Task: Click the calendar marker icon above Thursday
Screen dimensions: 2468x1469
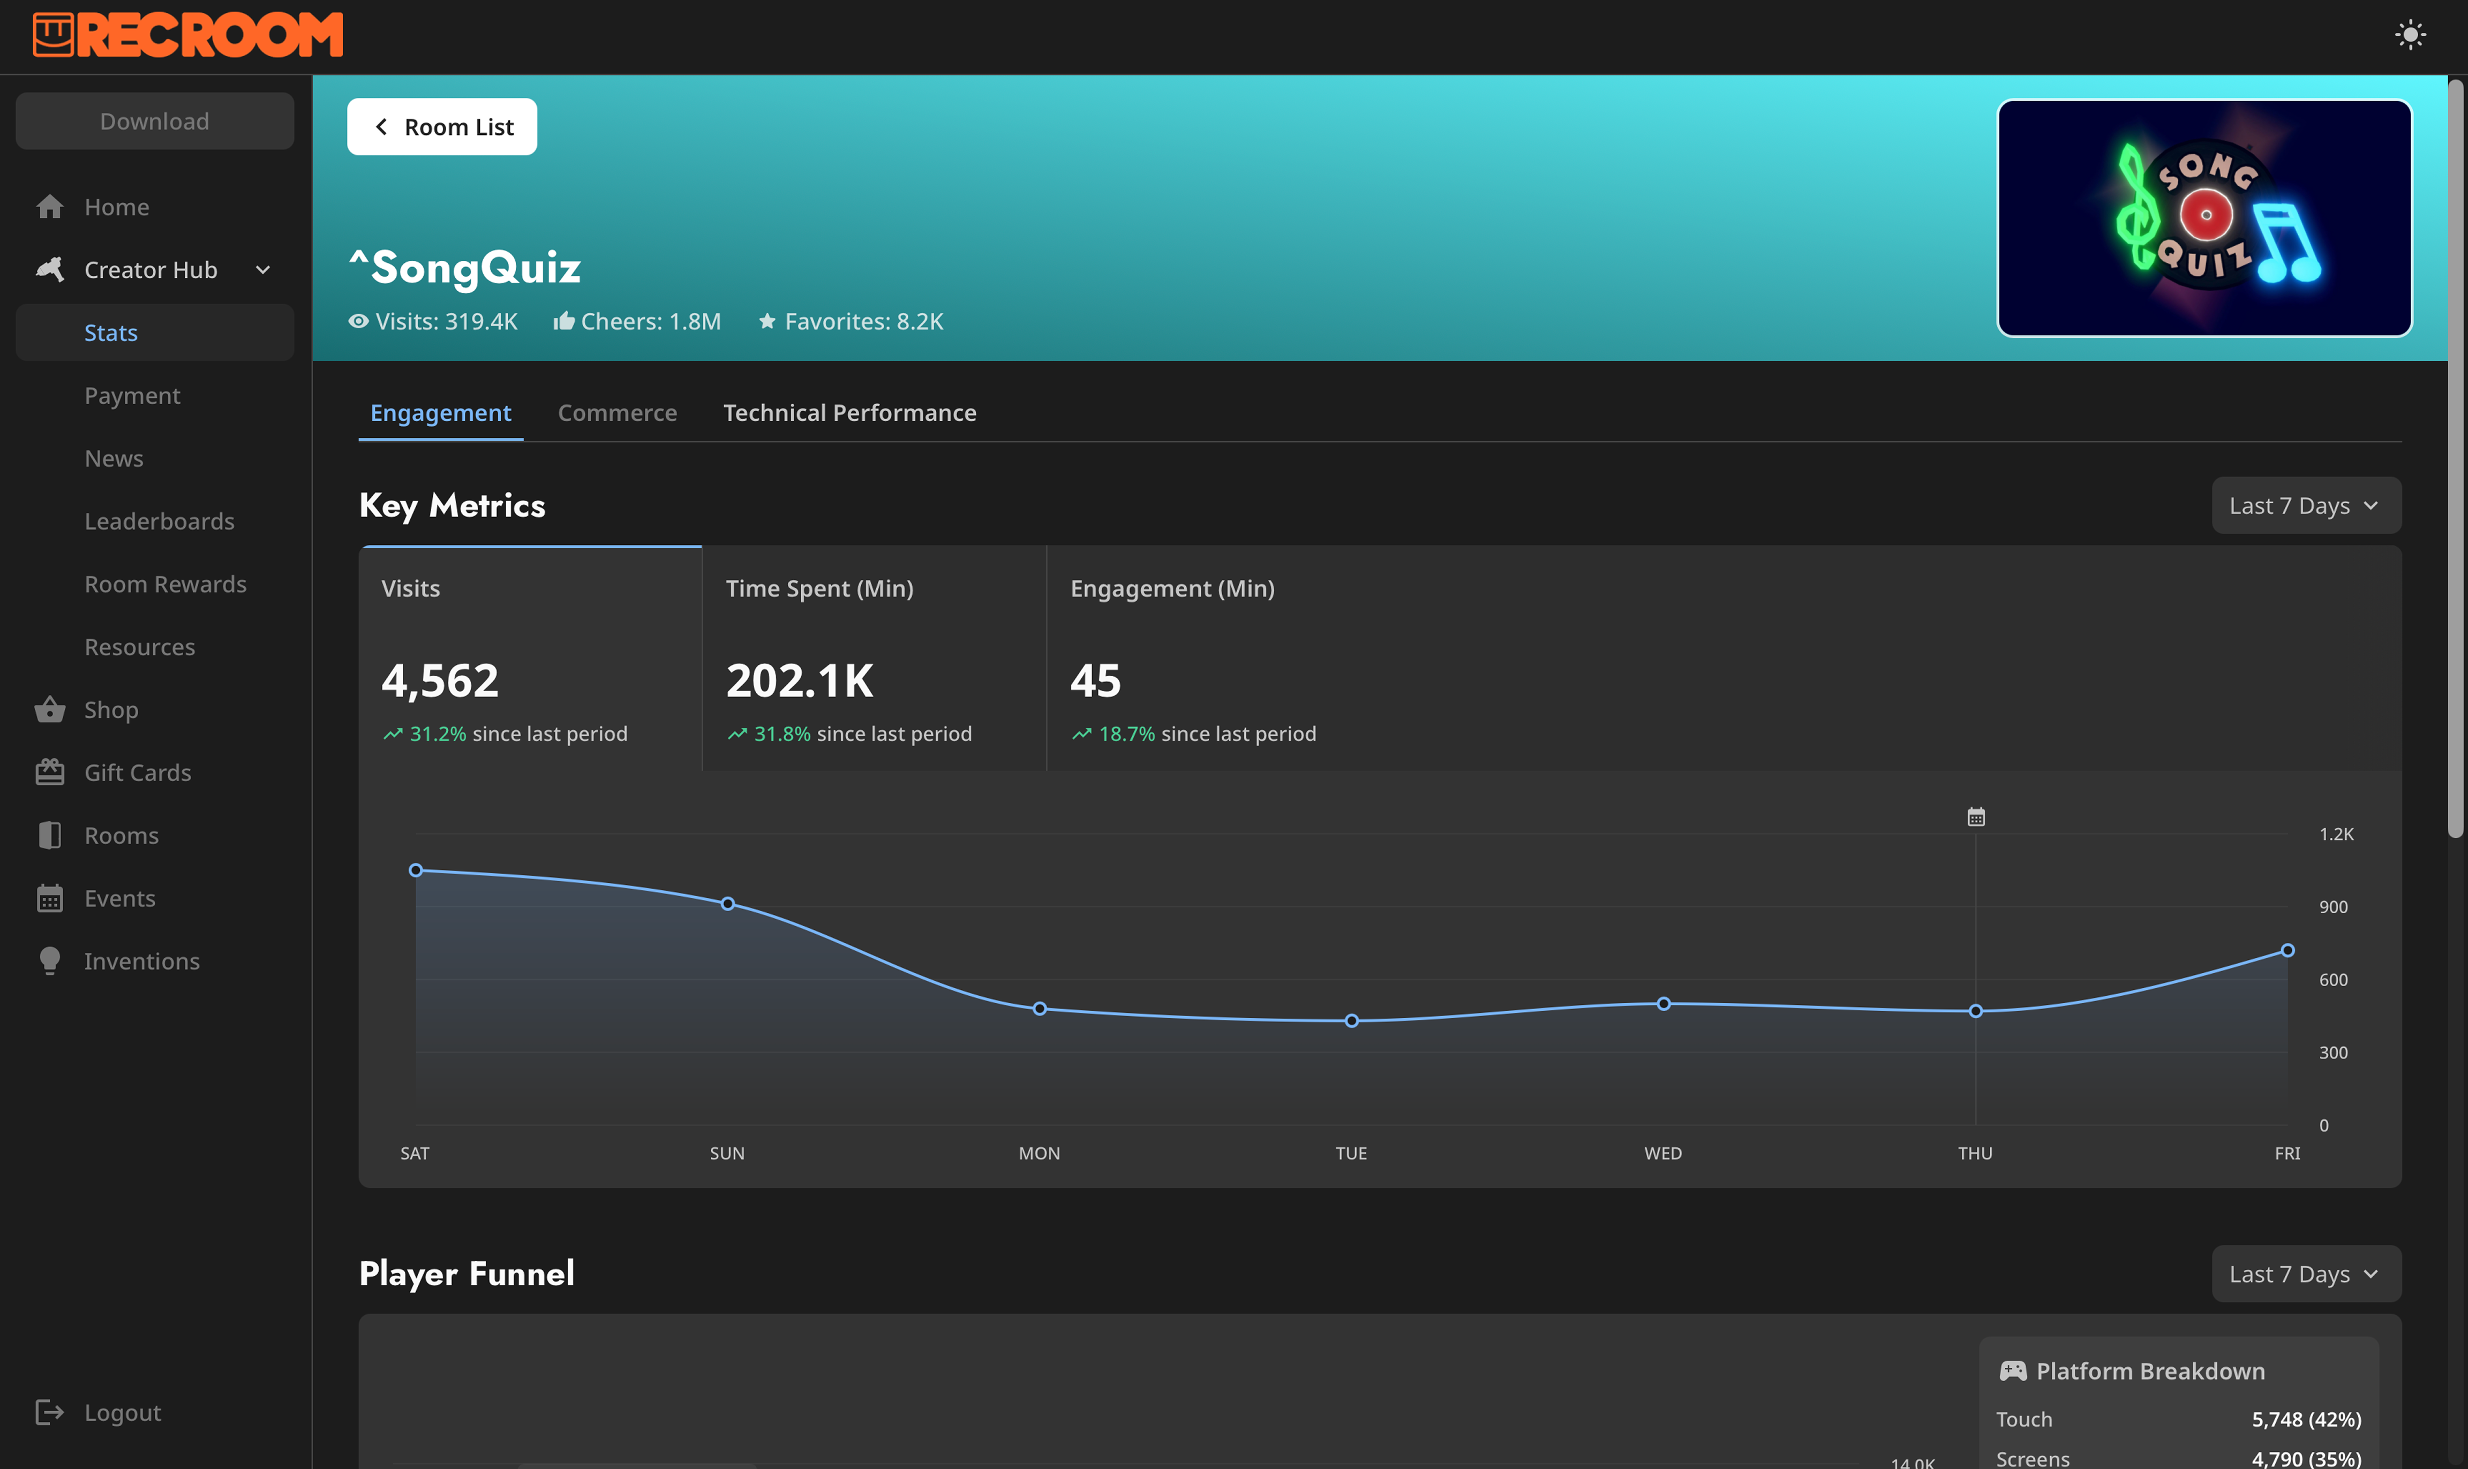Action: coord(1976,816)
